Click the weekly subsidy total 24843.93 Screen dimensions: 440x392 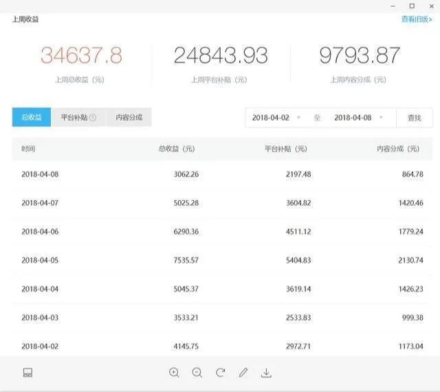tap(221, 55)
